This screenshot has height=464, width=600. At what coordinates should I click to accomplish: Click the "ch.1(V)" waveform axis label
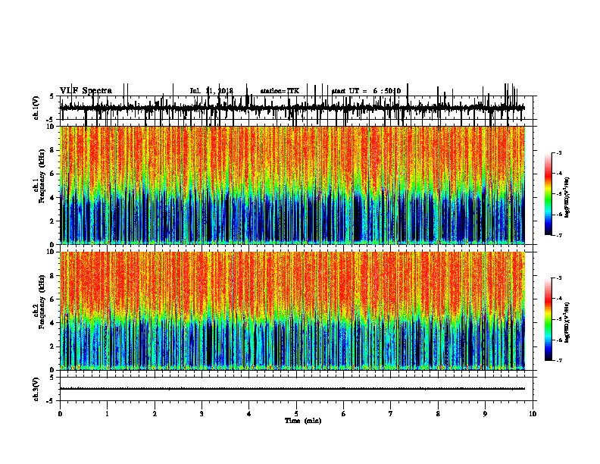36,107
